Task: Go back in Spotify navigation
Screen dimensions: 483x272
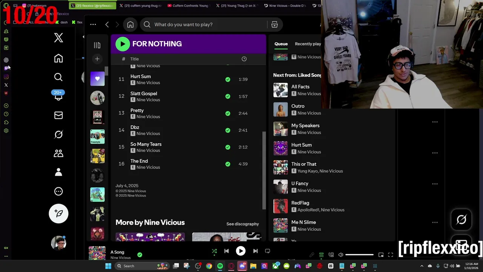Action: pyautogui.click(x=107, y=25)
